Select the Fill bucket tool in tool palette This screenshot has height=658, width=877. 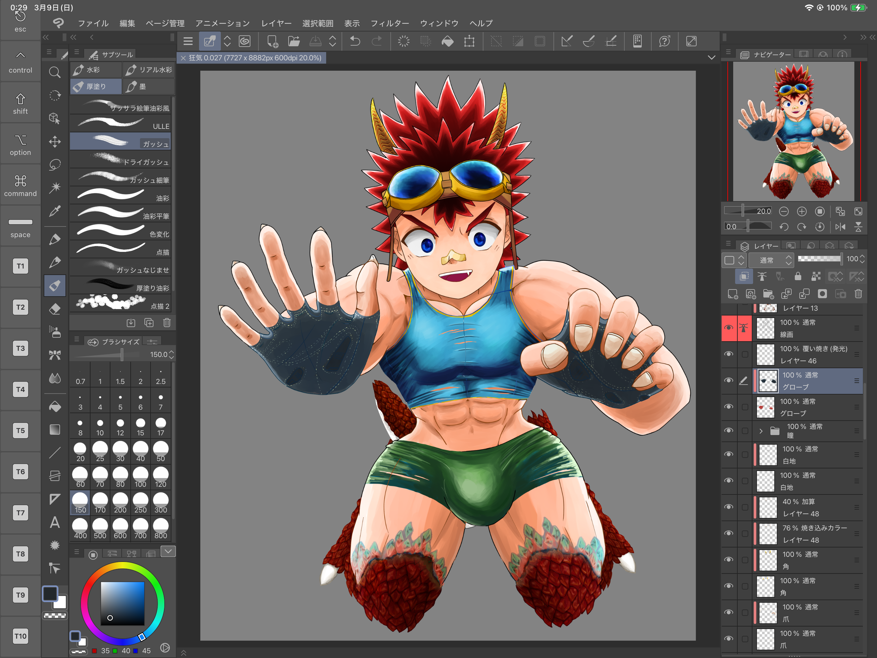(x=55, y=406)
